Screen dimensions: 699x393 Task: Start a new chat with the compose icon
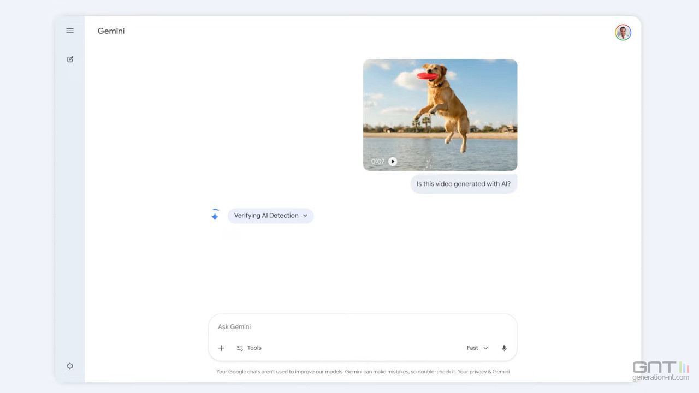coord(70,59)
